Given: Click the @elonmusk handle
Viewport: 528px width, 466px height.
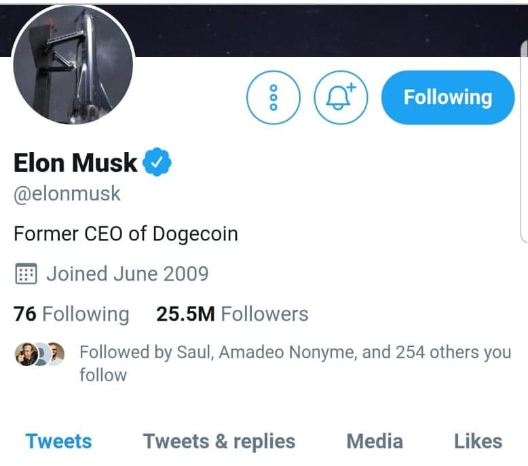Looking at the screenshot, I should coord(67,194).
